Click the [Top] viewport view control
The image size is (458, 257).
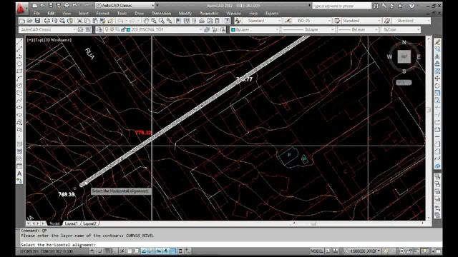click(38, 40)
